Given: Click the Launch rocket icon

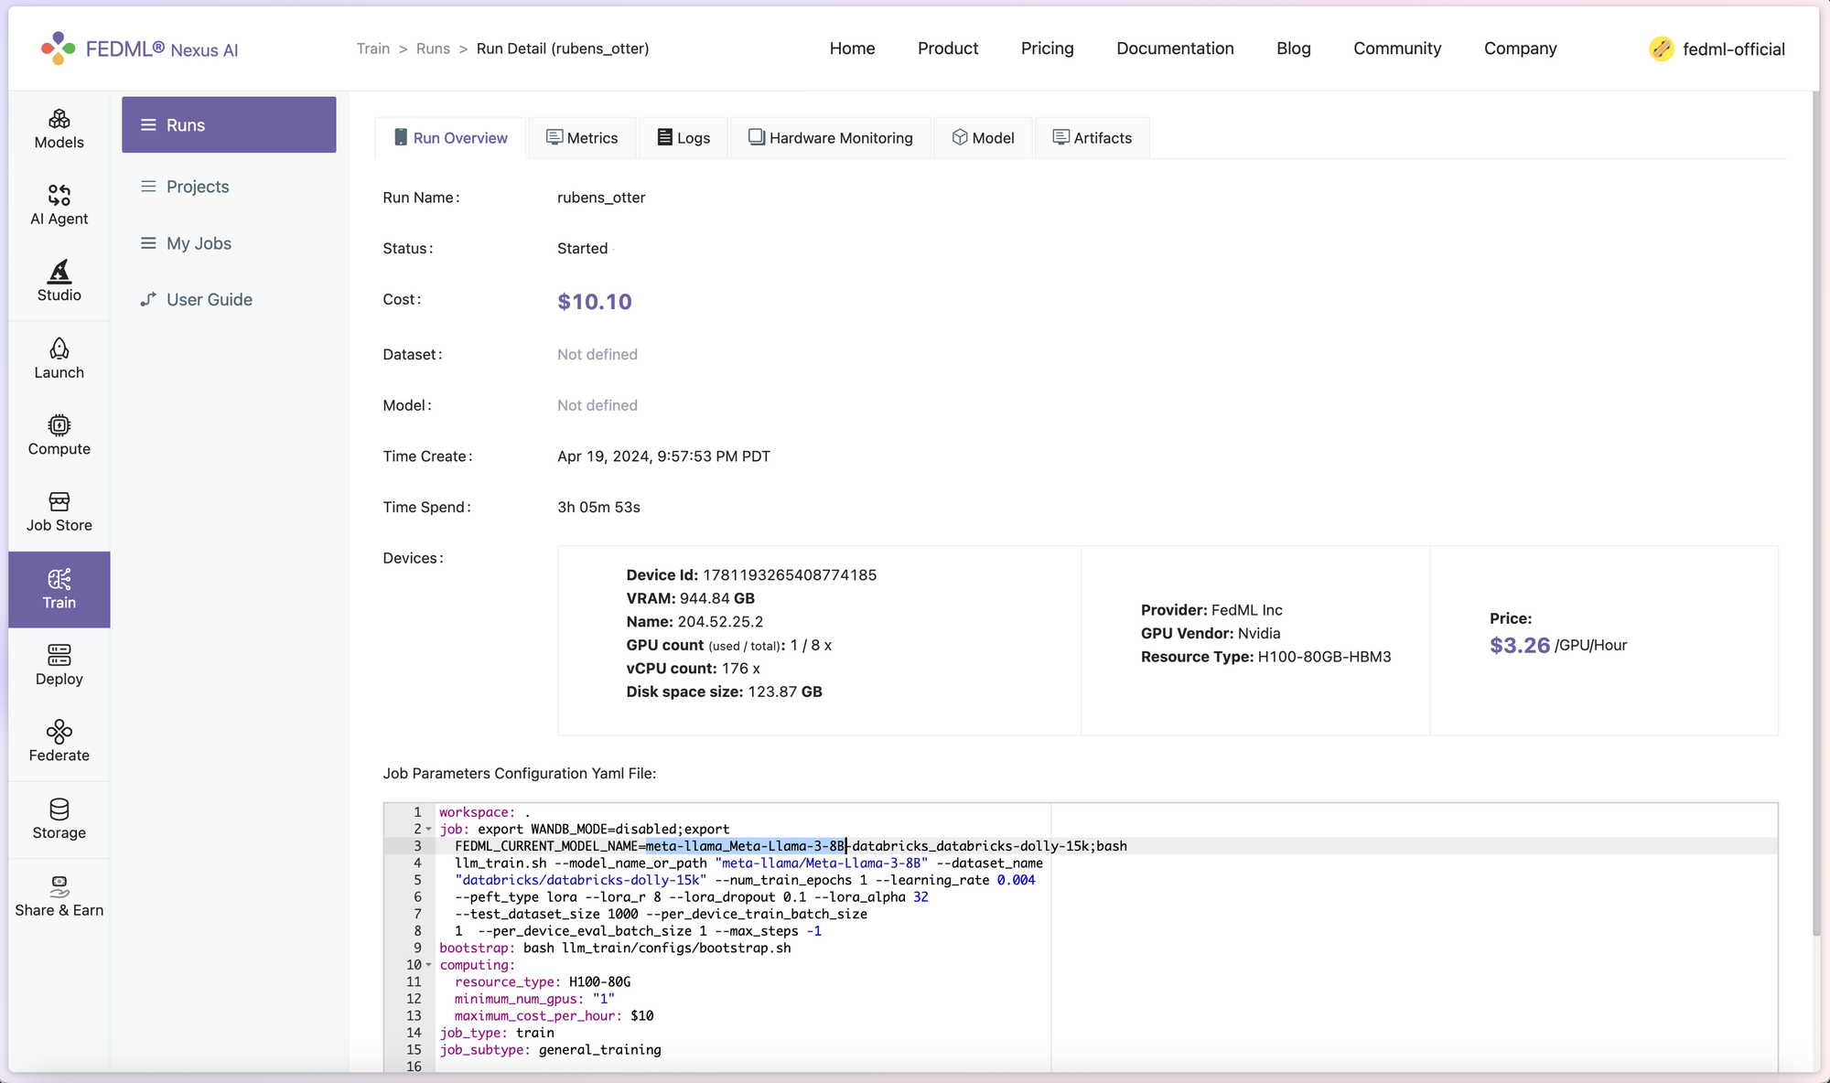Looking at the screenshot, I should coord(59,358).
